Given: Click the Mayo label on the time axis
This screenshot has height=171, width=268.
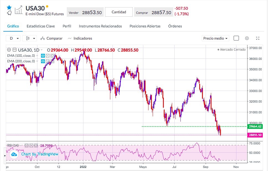Looking at the screenshot, I should (x=143, y=167).
